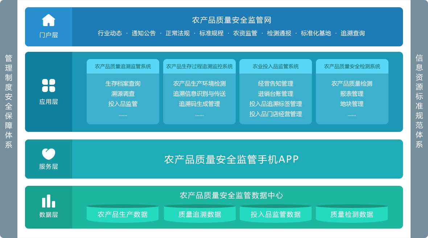
Task: Click the 农产品生产环境检测 item
Action: pyautogui.click(x=199, y=83)
